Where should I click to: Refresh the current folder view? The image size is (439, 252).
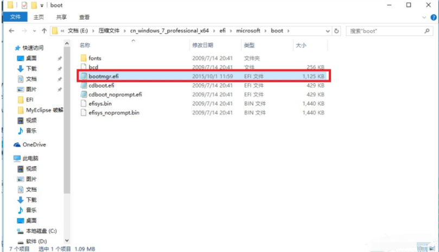click(336, 31)
